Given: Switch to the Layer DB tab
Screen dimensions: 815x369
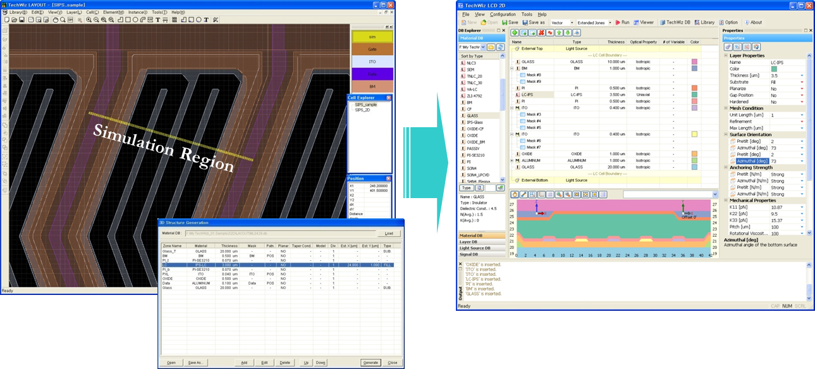Looking at the screenshot, I should 482,242.
